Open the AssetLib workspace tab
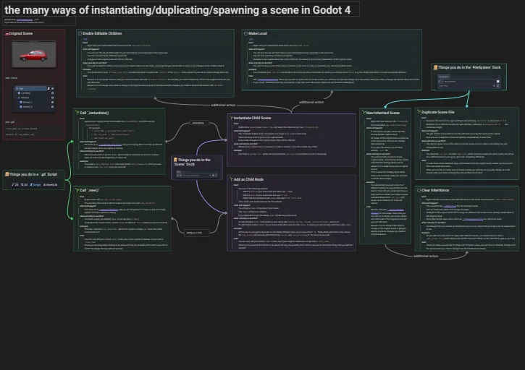This screenshot has width=525, height=370. pyautogui.click(x=50, y=184)
